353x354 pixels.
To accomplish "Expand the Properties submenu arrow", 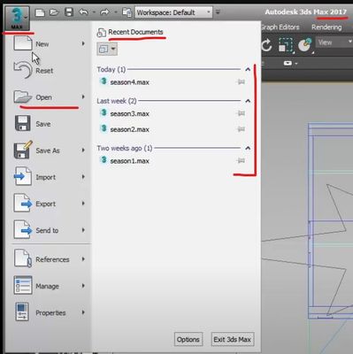I will (x=83, y=312).
